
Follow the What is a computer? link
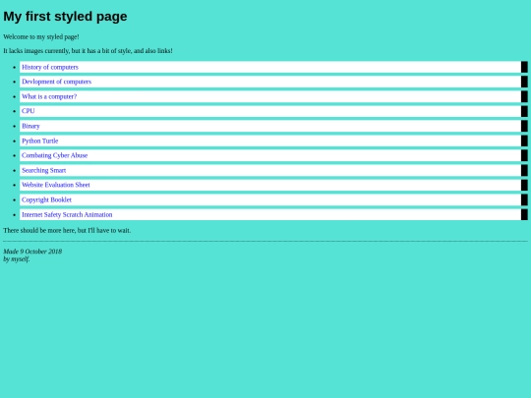49,96
